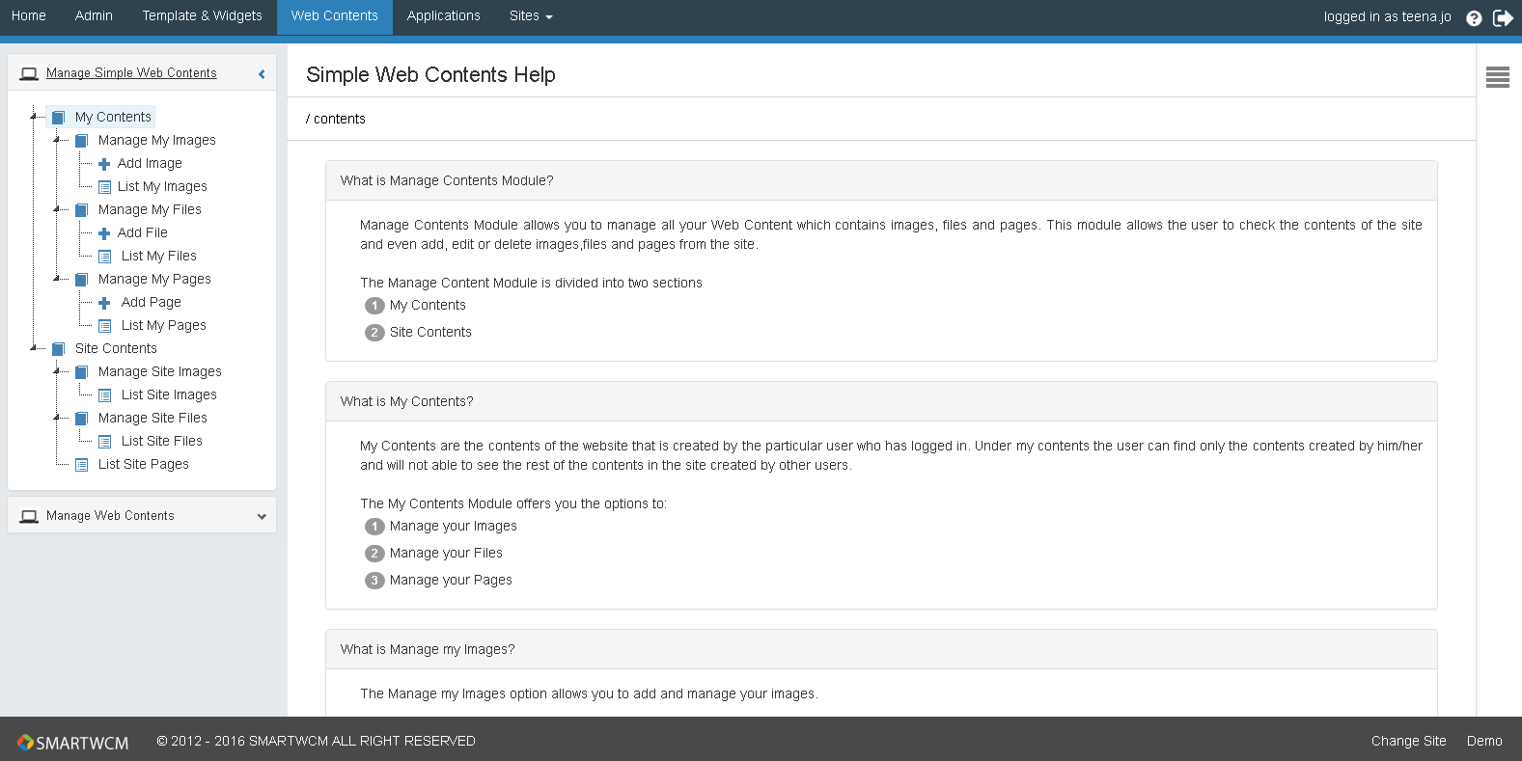
Task: Expand the Manage Web Contents panel
Action: point(262,517)
